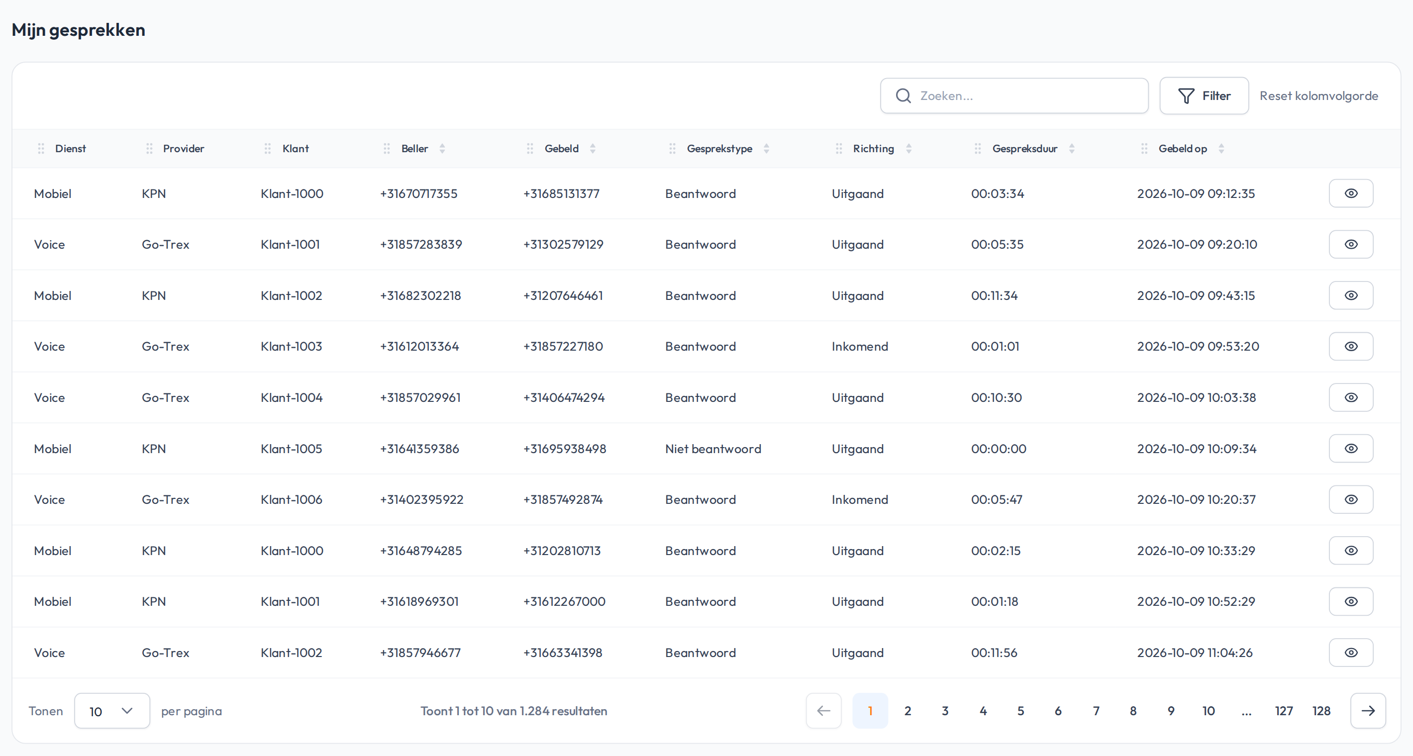Image resolution: width=1413 pixels, height=756 pixels.
Task: Go to page 2
Action: tap(908, 711)
